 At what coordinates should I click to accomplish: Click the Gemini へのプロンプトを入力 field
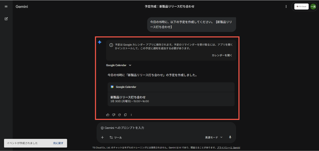(166, 128)
